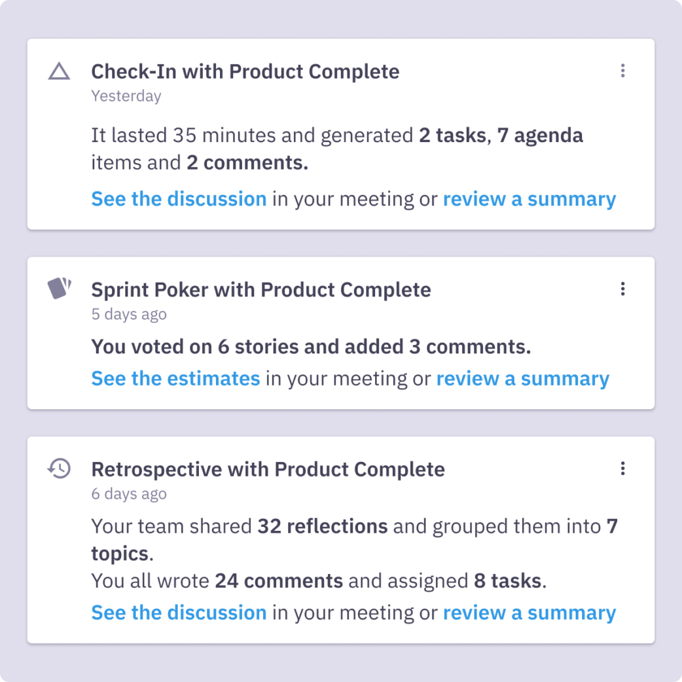Select the 'Sprint Poker with Product Complete' title

(x=260, y=289)
